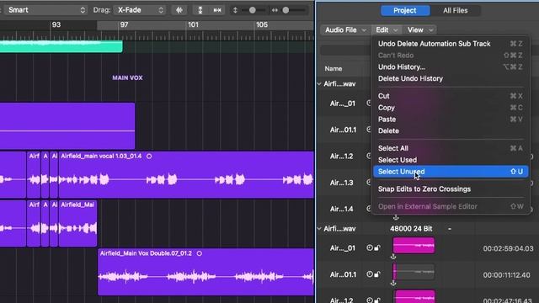Collapse the Airfi....wav group showing 48000 24 Bit
This screenshot has width=539, height=303.
point(319,229)
